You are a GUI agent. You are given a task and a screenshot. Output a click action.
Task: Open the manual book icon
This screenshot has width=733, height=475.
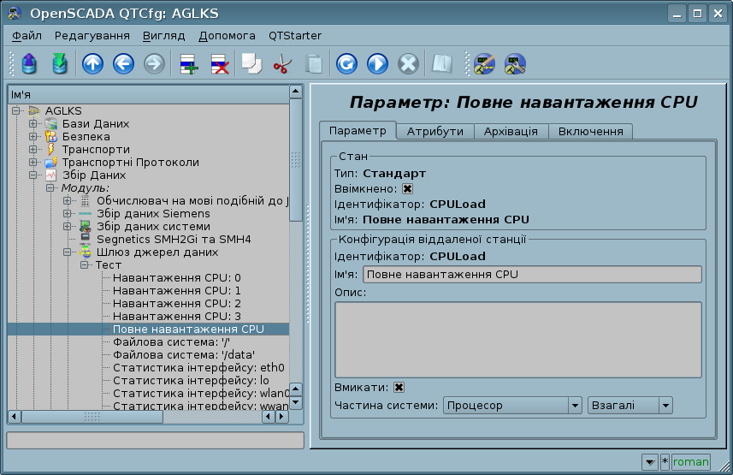click(x=441, y=63)
